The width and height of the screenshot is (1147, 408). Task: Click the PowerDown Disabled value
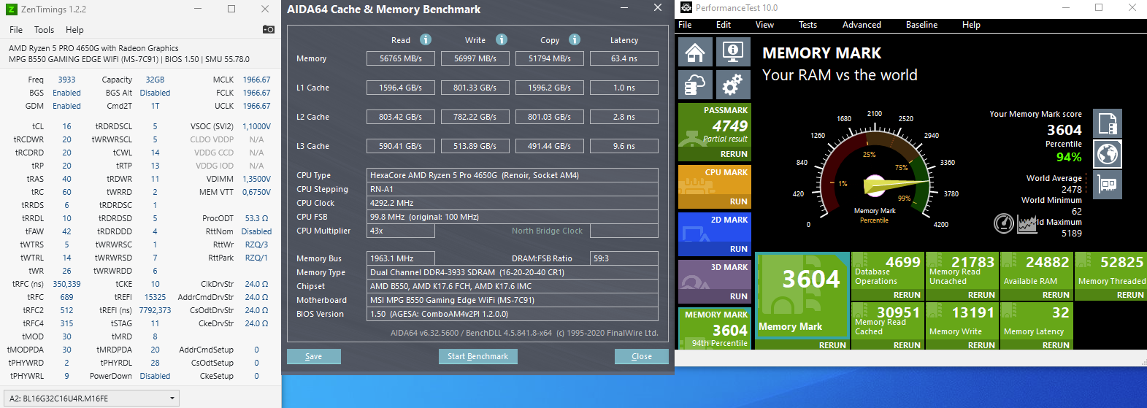[x=155, y=376]
